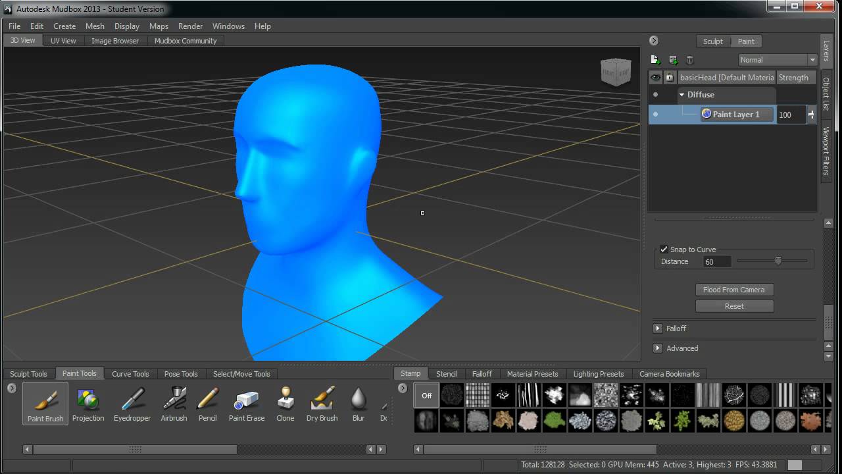
Task: Select the orange-red splat stamp
Action: pyautogui.click(x=811, y=420)
